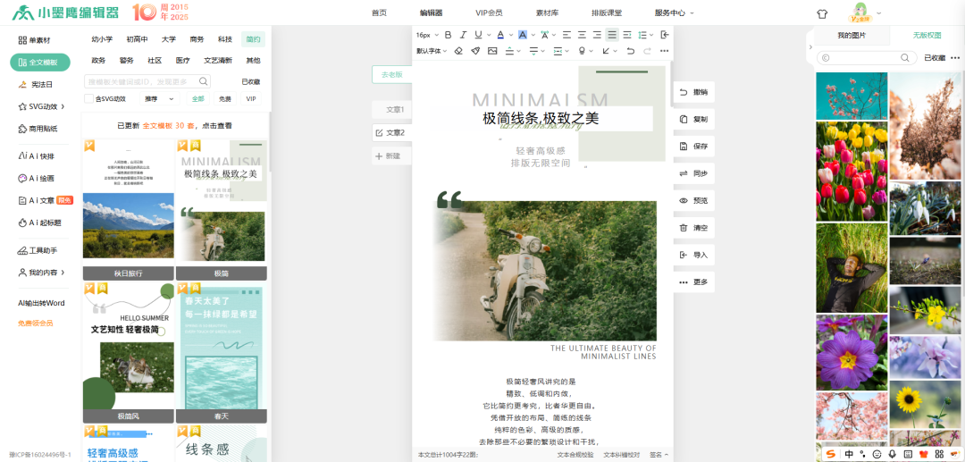
Task: Align text to the right
Action: pos(597,35)
